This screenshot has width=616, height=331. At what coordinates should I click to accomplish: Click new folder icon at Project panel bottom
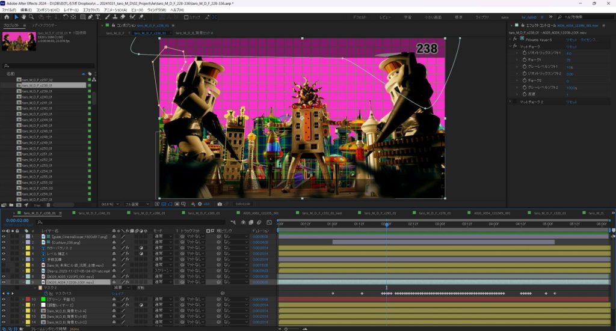point(11,205)
